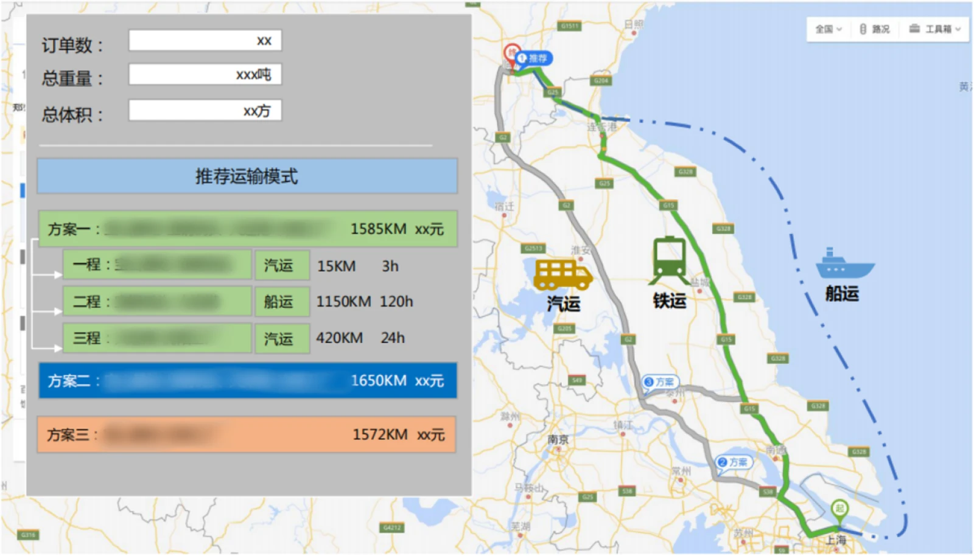
Task: Select the 三程 leg row
Action: [157, 338]
